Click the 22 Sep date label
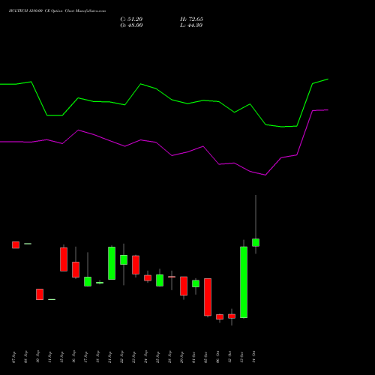The height and width of the screenshot is (375, 375). (x=122, y=357)
